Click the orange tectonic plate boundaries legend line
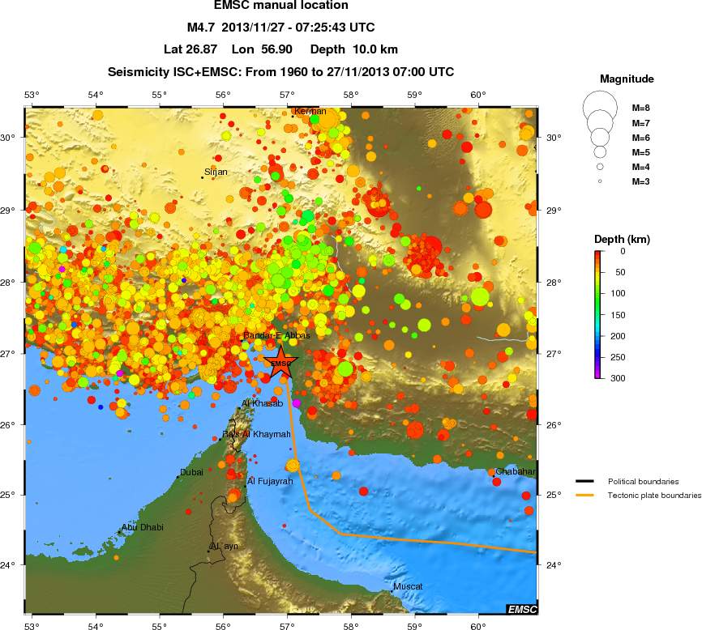 pyautogui.click(x=584, y=496)
